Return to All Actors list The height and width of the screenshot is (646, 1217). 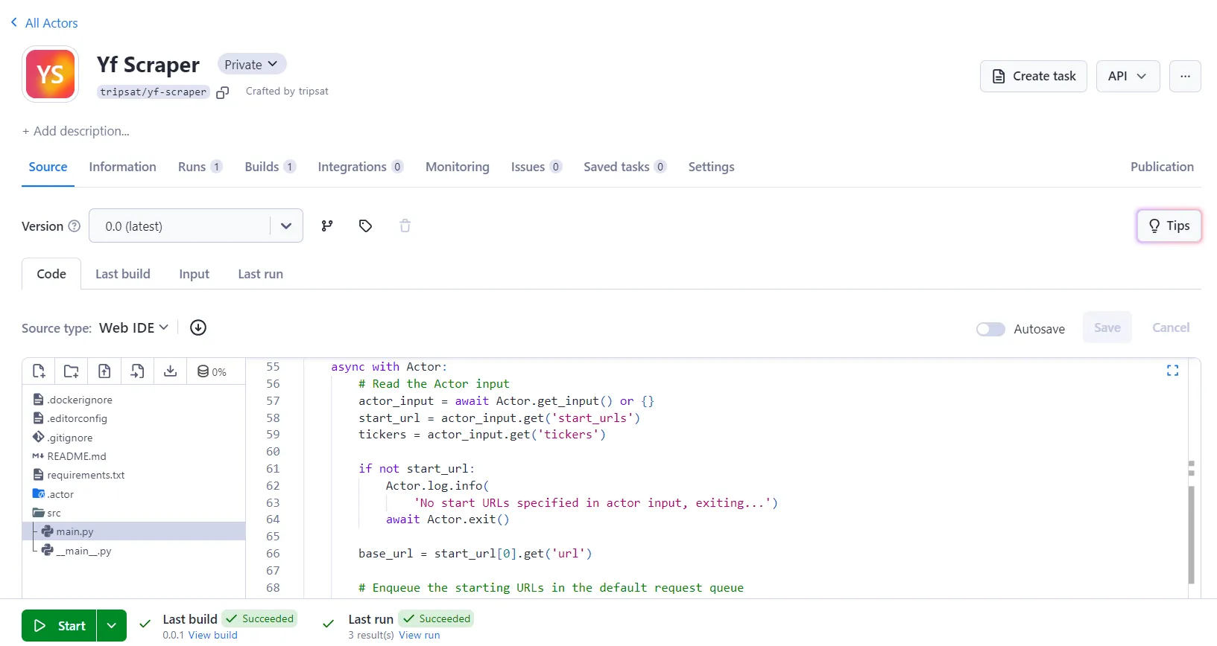click(51, 23)
